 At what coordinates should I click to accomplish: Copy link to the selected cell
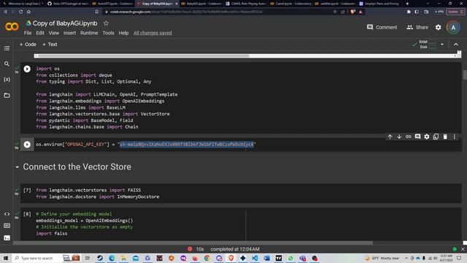409,137
